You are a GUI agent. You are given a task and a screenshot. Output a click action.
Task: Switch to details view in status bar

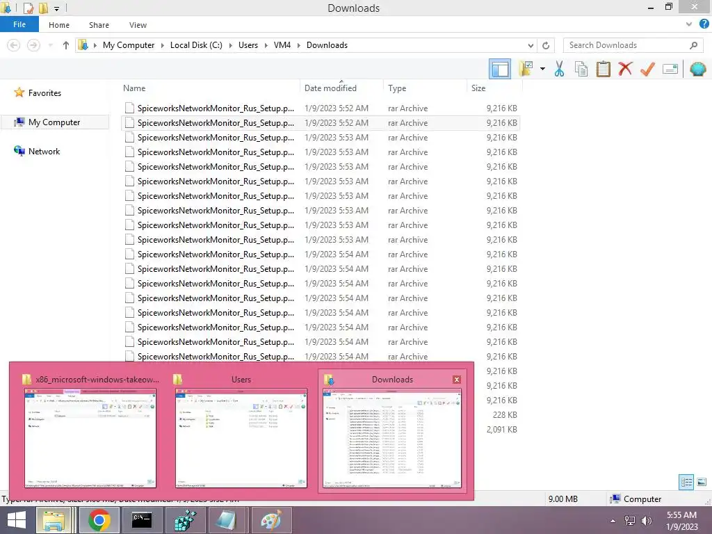(686, 482)
